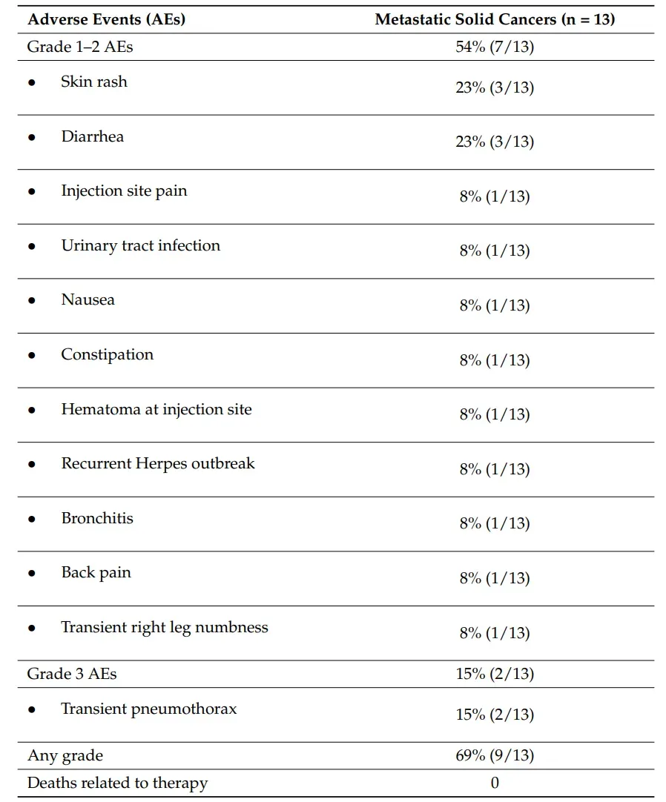Select the "Grade 1–2 AEs" row label
Viewport: 666px width, 802px height.
coord(80,47)
